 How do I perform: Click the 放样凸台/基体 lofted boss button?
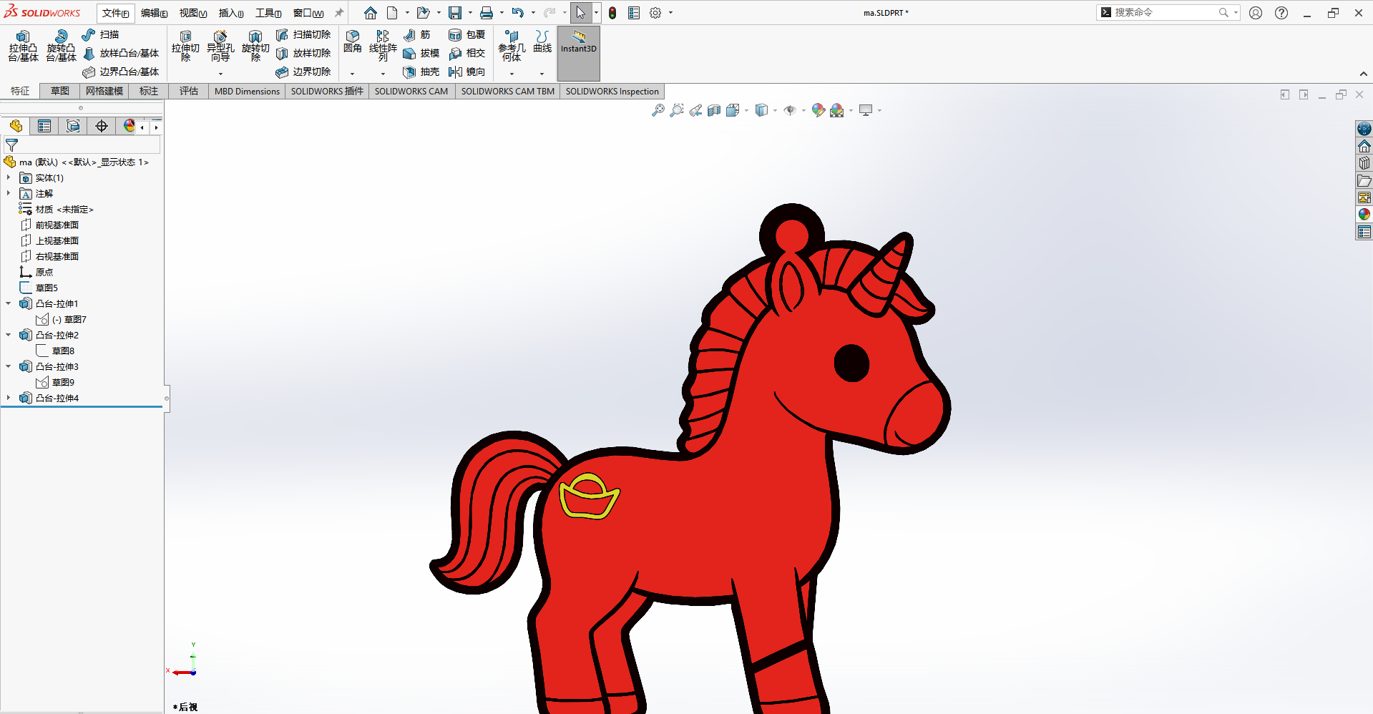tap(120, 53)
